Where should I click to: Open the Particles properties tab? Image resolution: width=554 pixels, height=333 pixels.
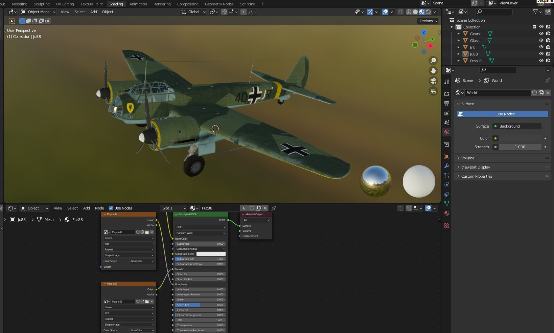tap(447, 175)
